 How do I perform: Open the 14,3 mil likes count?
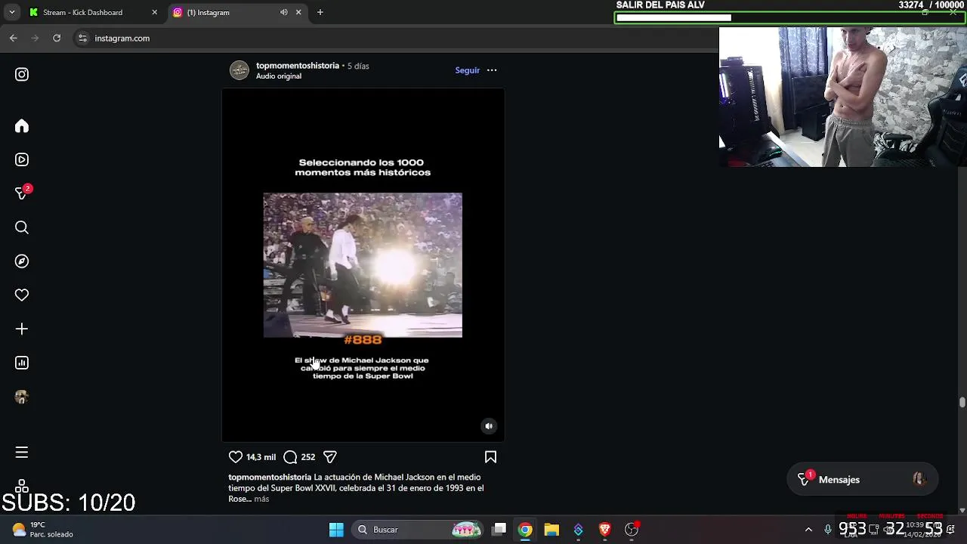pyautogui.click(x=261, y=457)
